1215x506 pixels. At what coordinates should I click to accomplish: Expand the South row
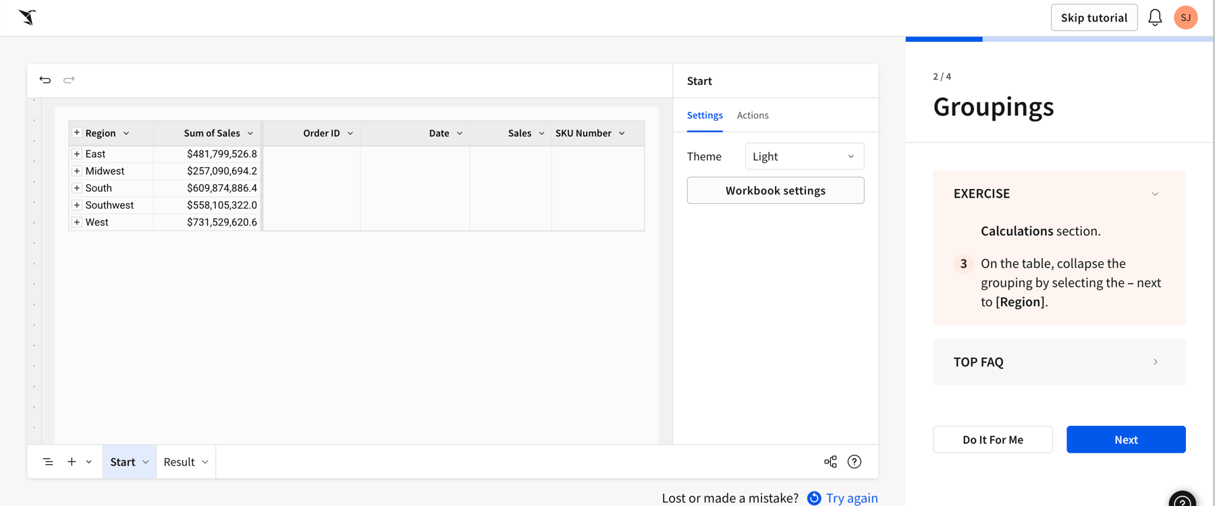pyautogui.click(x=77, y=188)
